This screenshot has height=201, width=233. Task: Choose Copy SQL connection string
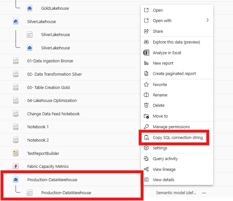pyautogui.click(x=178, y=137)
